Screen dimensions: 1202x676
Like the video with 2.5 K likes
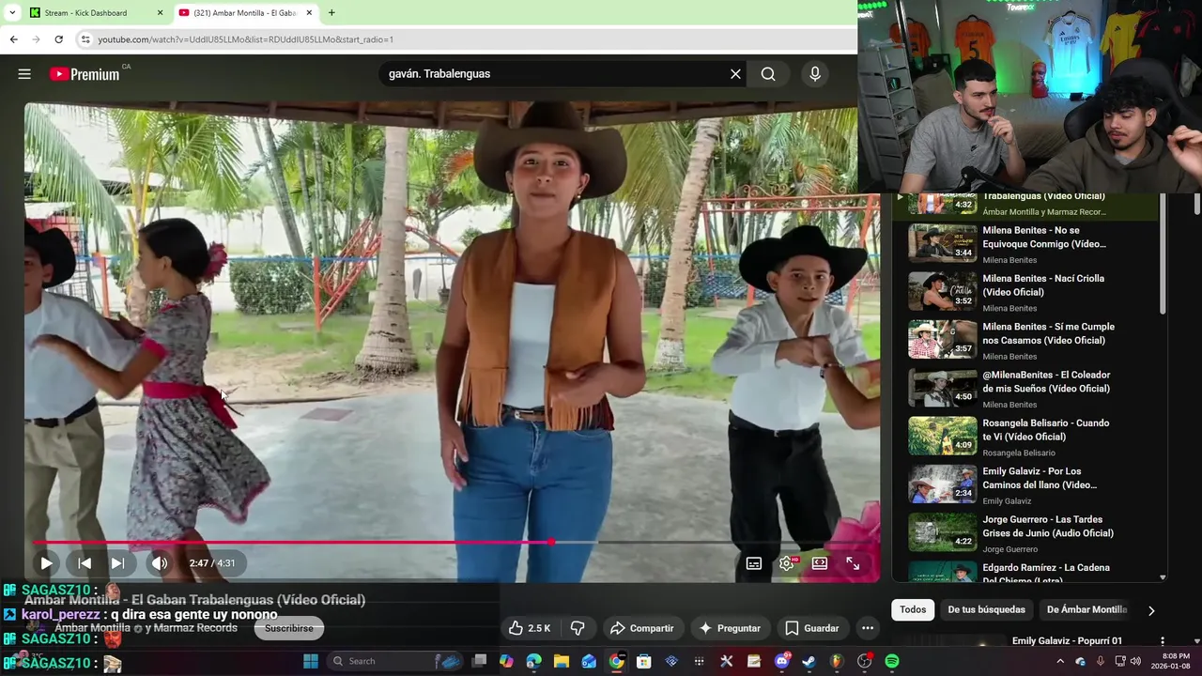tap(531, 628)
